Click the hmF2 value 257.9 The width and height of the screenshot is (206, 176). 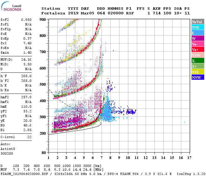[x=26, y=97]
